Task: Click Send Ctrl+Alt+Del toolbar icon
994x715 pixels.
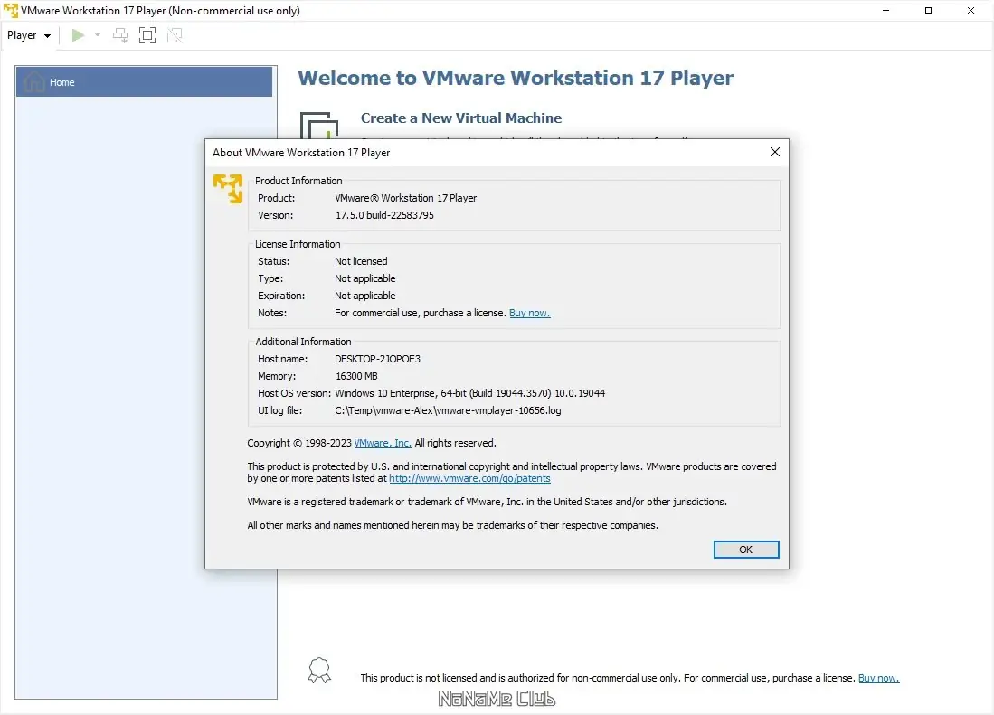Action: [120, 35]
